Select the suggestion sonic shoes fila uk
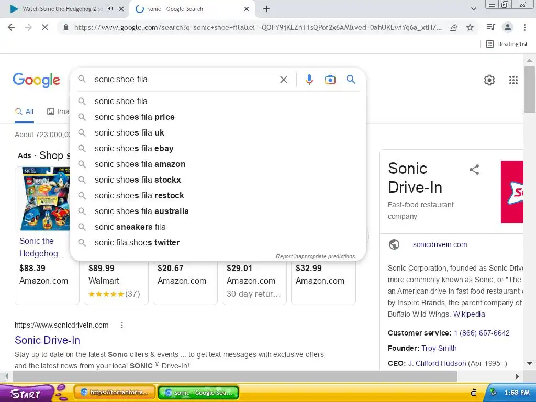 pyautogui.click(x=218, y=132)
